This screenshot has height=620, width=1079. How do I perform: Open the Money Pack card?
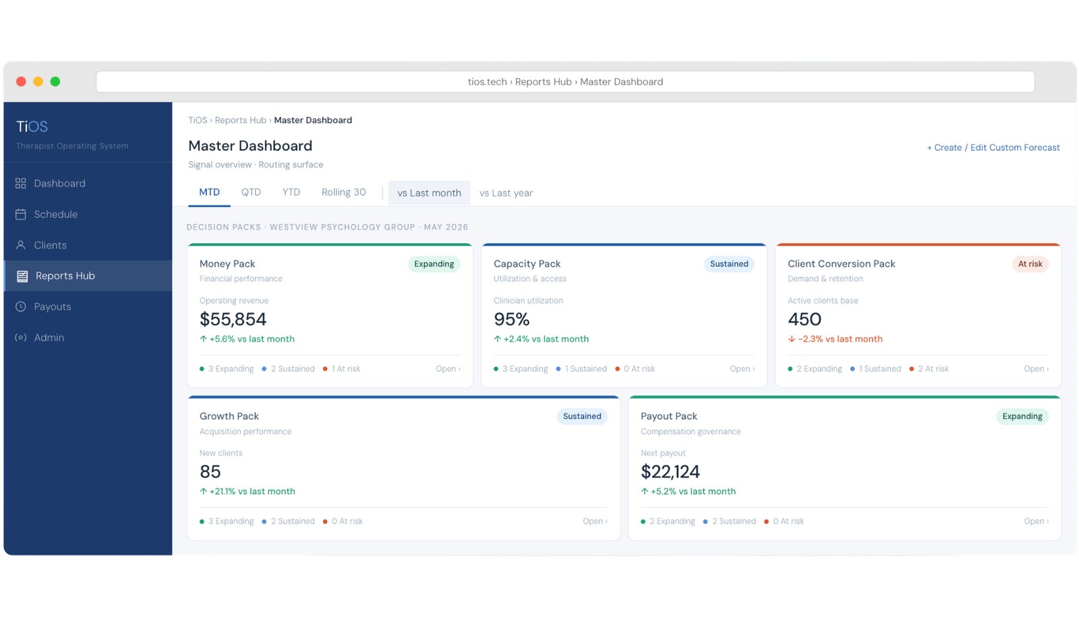coord(448,369)
